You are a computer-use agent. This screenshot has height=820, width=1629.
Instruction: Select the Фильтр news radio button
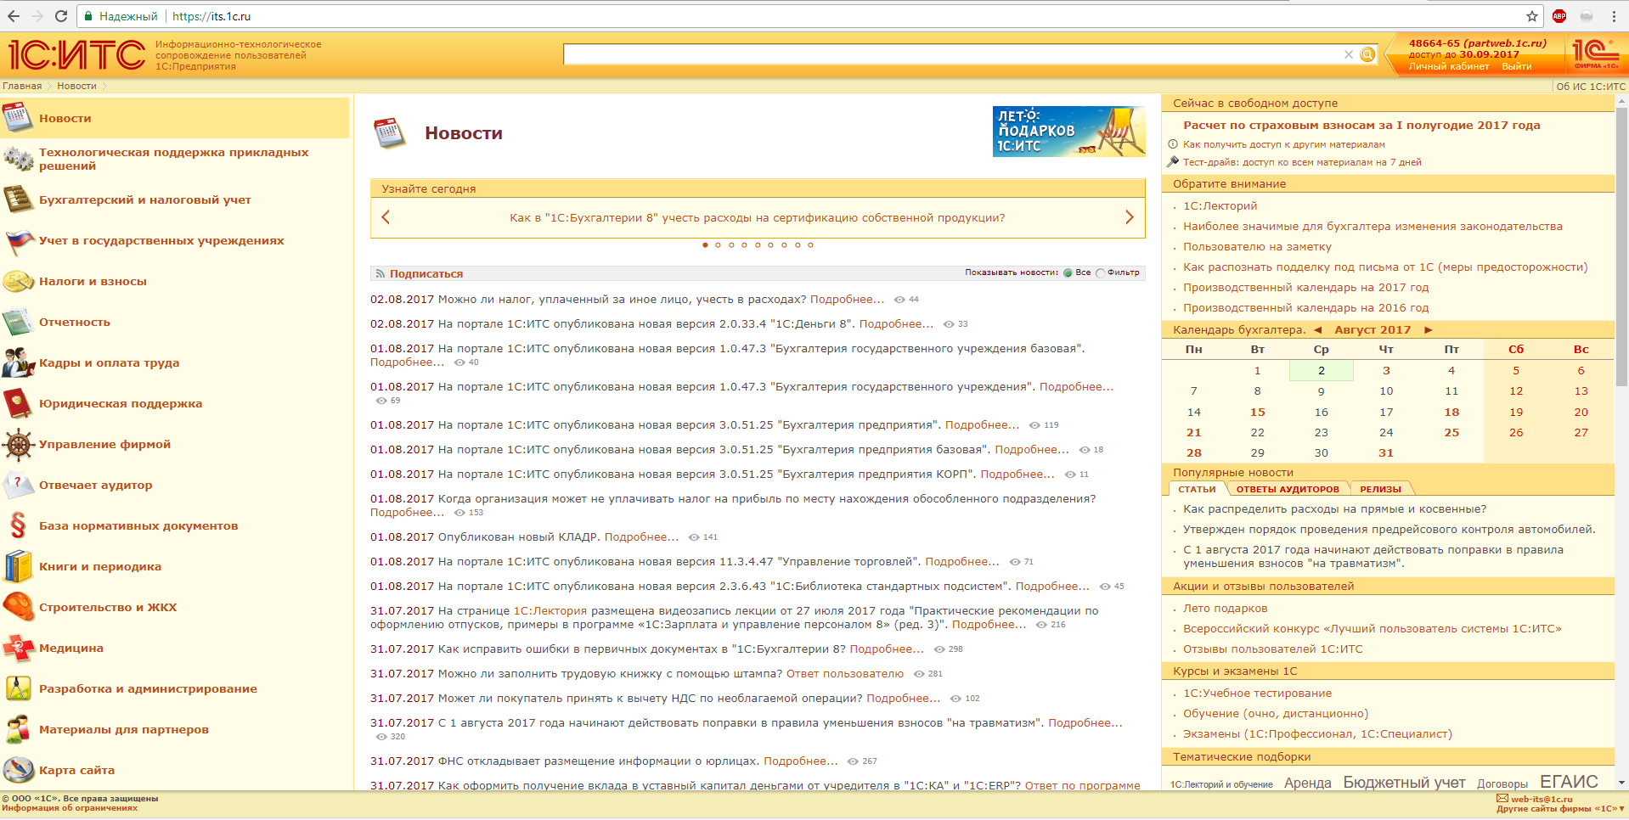pyautogui.click(x=1101, y=273)
